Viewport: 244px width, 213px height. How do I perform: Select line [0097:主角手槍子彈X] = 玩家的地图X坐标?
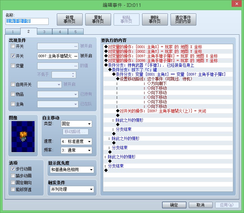click(168, 56)
